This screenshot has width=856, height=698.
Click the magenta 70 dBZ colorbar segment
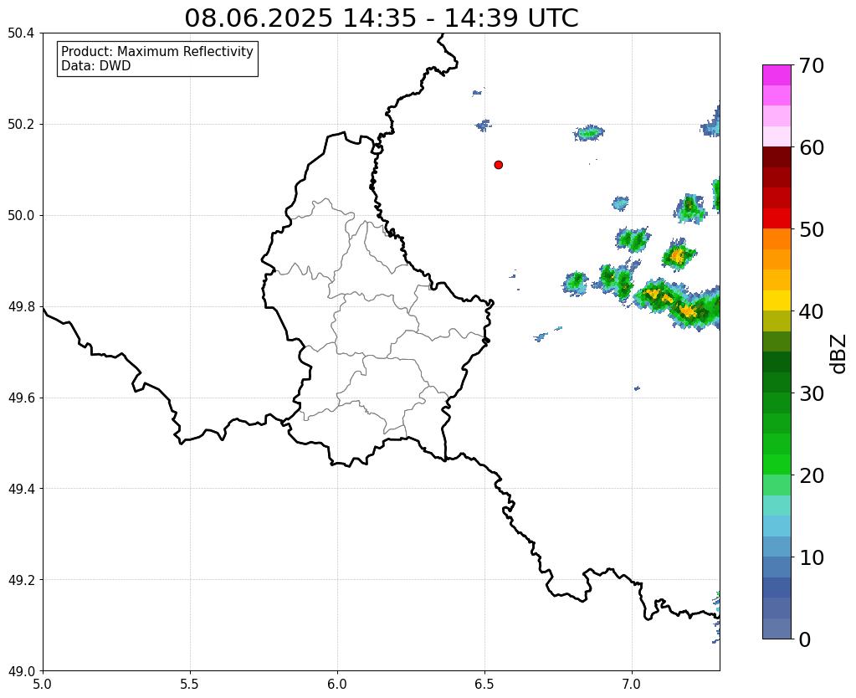coord(777,75)
